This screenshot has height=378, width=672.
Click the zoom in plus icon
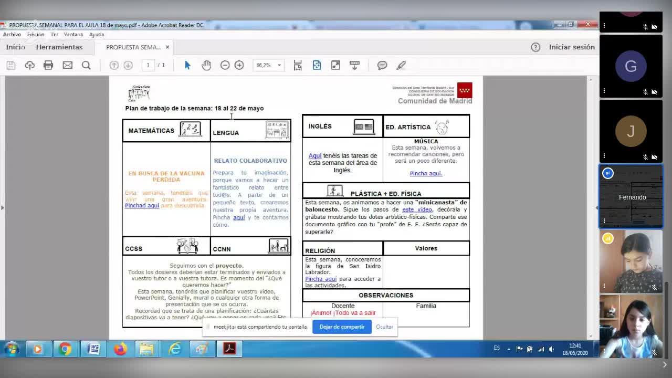click(239, 65)
